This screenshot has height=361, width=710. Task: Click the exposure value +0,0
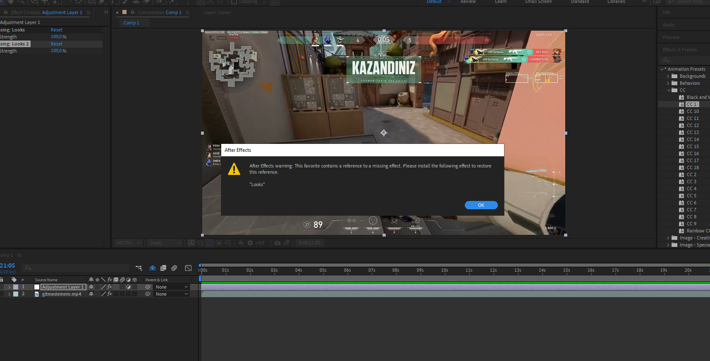260,243
